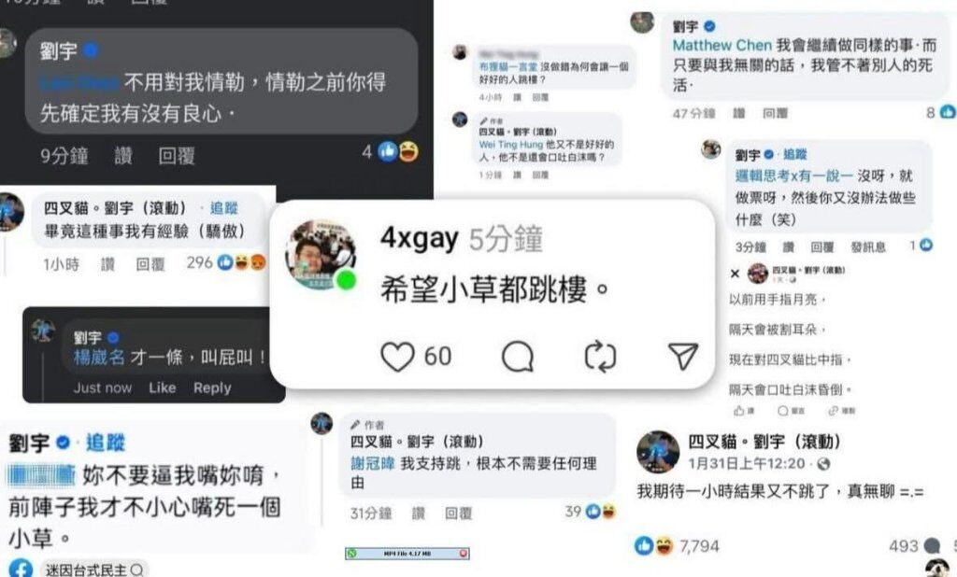
Task: Open the 謝冠暐 mention link
Action: point(372,463)
